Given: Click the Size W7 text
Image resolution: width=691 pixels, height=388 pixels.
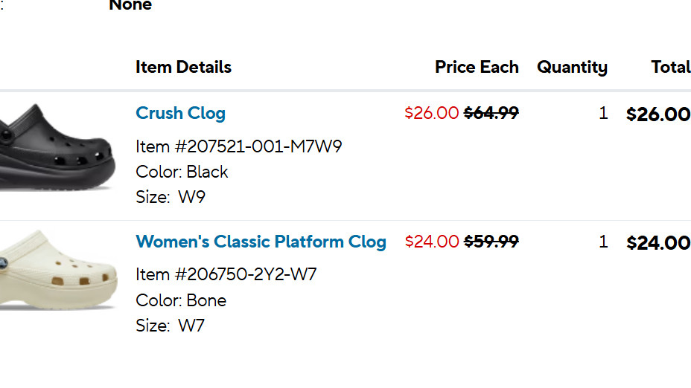Looking at the screenshot, I should (170, 326).
